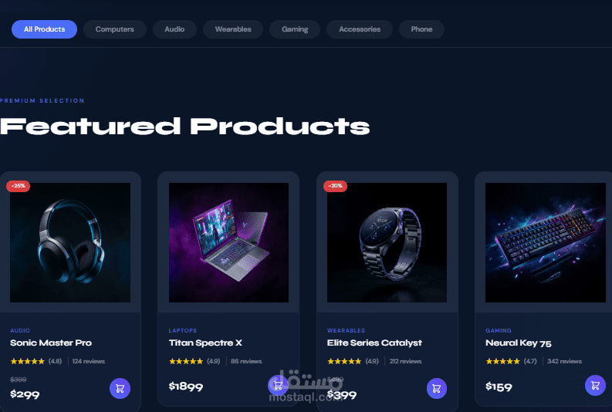Image resolution: width=612 pixels, height=412 pixels.
Task: Filter products by Accessories
Action: click(360, 29)
